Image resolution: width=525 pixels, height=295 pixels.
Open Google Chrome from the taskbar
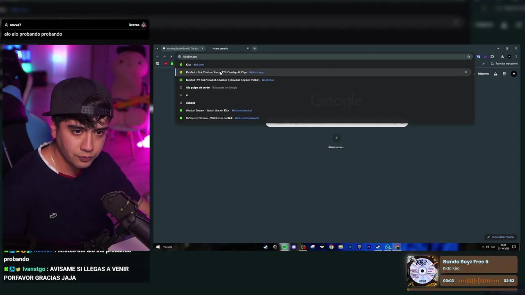pyautogui.click(x=331, y=247)
